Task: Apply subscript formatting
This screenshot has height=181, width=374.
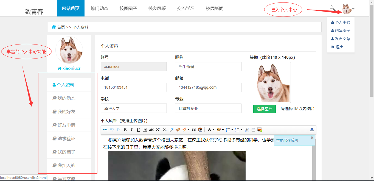Action: tap(165, 130)
